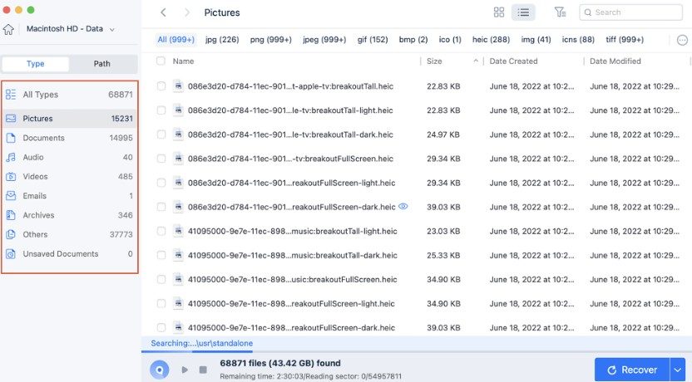The image size is (692, 382).
Task: Go forward with the right arrow
Action: click(187, 12)
